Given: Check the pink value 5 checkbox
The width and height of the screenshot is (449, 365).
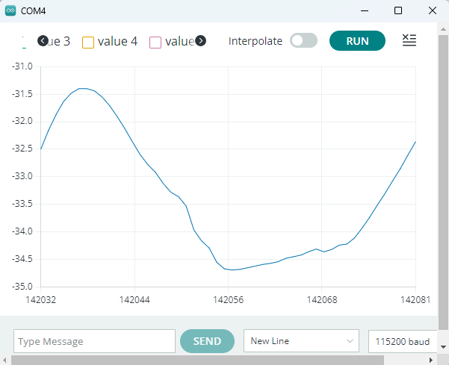Looking at the screenshot, I should click(x=155, y=42).
